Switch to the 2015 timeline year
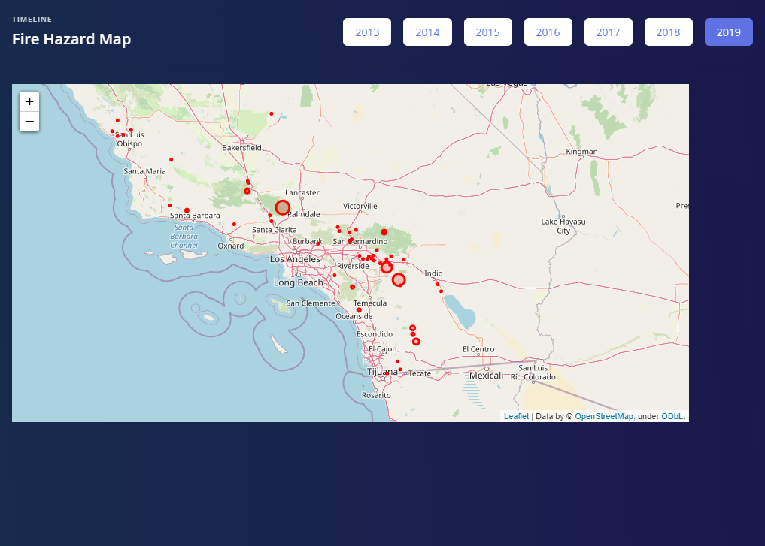765x546 pixels. coord(488,32)
